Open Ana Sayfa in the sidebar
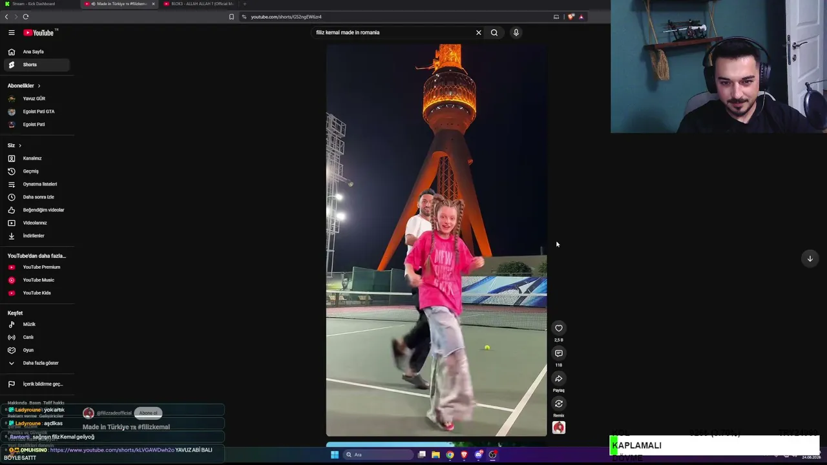Screen dimensions: 827x465 [37, 52]
